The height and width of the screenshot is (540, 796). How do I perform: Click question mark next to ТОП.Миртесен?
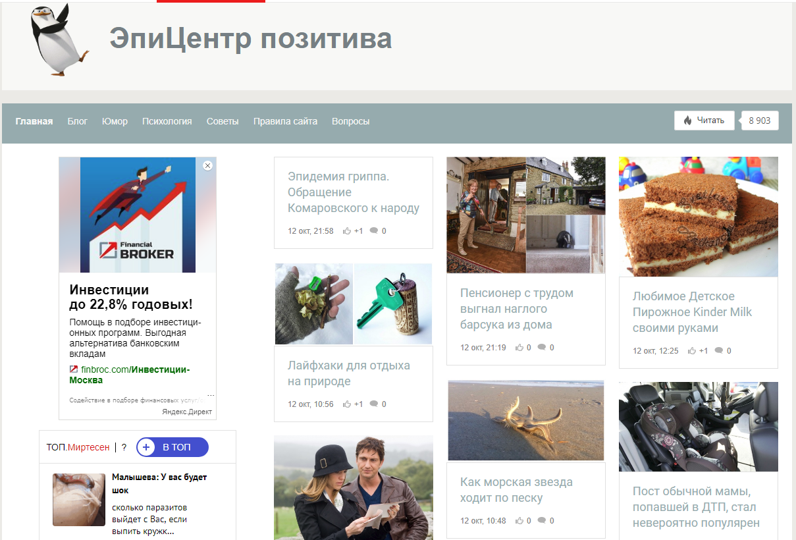(x=124, y=447)
